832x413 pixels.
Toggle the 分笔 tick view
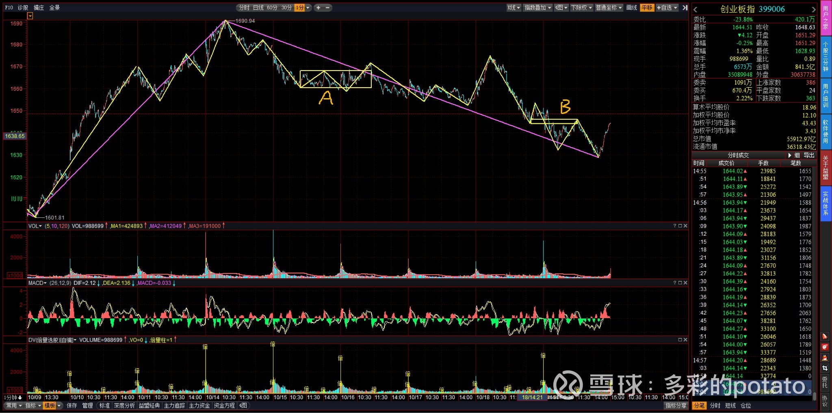(x=699, y=406)
